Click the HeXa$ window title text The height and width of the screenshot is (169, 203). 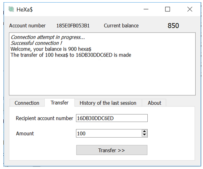tap(24, 10)
